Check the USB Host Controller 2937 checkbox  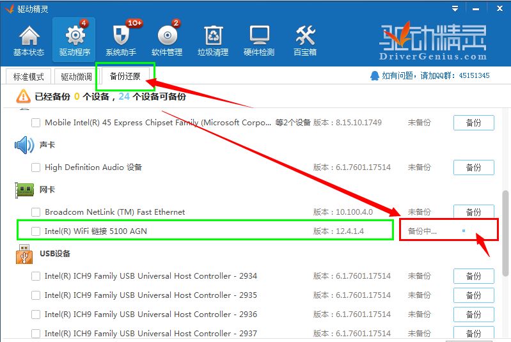(36, 334)
